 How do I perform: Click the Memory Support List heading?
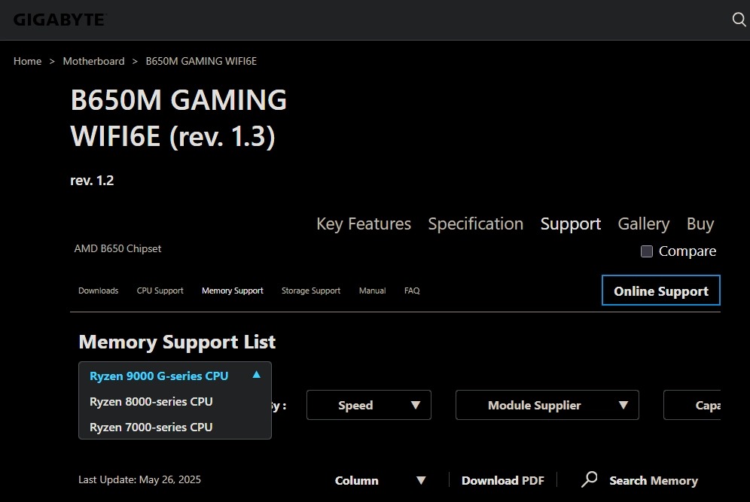177,342
